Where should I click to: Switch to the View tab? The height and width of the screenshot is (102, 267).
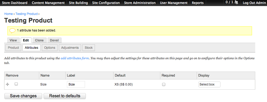click(x=13, y=40)
